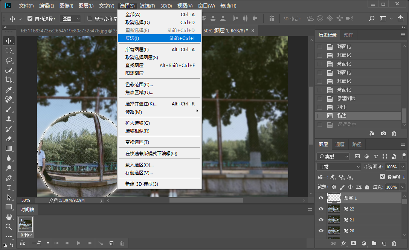Select frame 1 thumbnail in timeline
This screenshot has height=250, width=409.
pyautogui.click(x=25, y=224)
